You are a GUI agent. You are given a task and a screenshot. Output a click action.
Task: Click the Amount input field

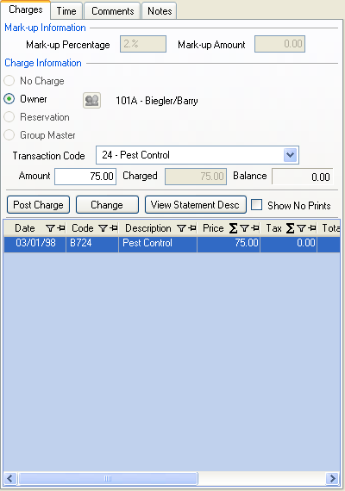pos(85,177)
